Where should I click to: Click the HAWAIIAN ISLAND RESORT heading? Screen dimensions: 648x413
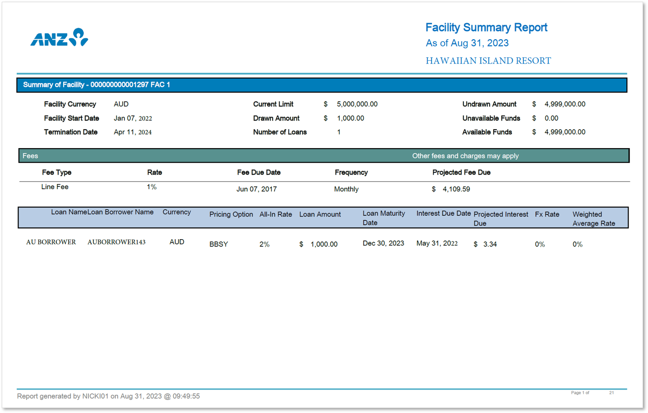point(488,60)
